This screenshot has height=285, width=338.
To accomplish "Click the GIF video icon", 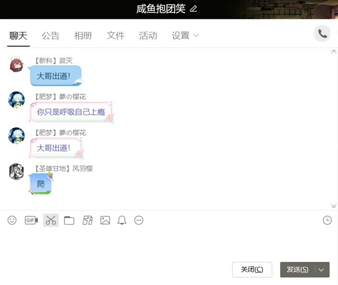I will (x=31, y=220).
